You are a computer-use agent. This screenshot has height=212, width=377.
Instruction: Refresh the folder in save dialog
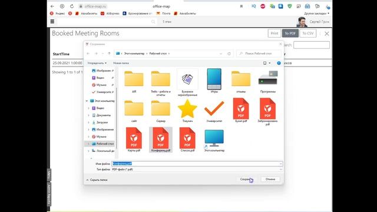pyautogui.click(x=229, y=54)
